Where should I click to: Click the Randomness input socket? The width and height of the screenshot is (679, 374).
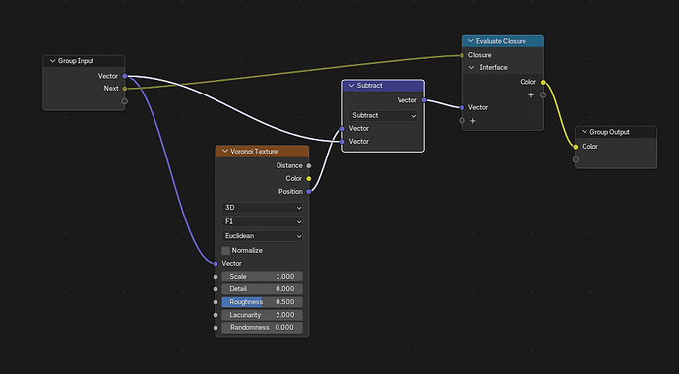click(216, 327)
